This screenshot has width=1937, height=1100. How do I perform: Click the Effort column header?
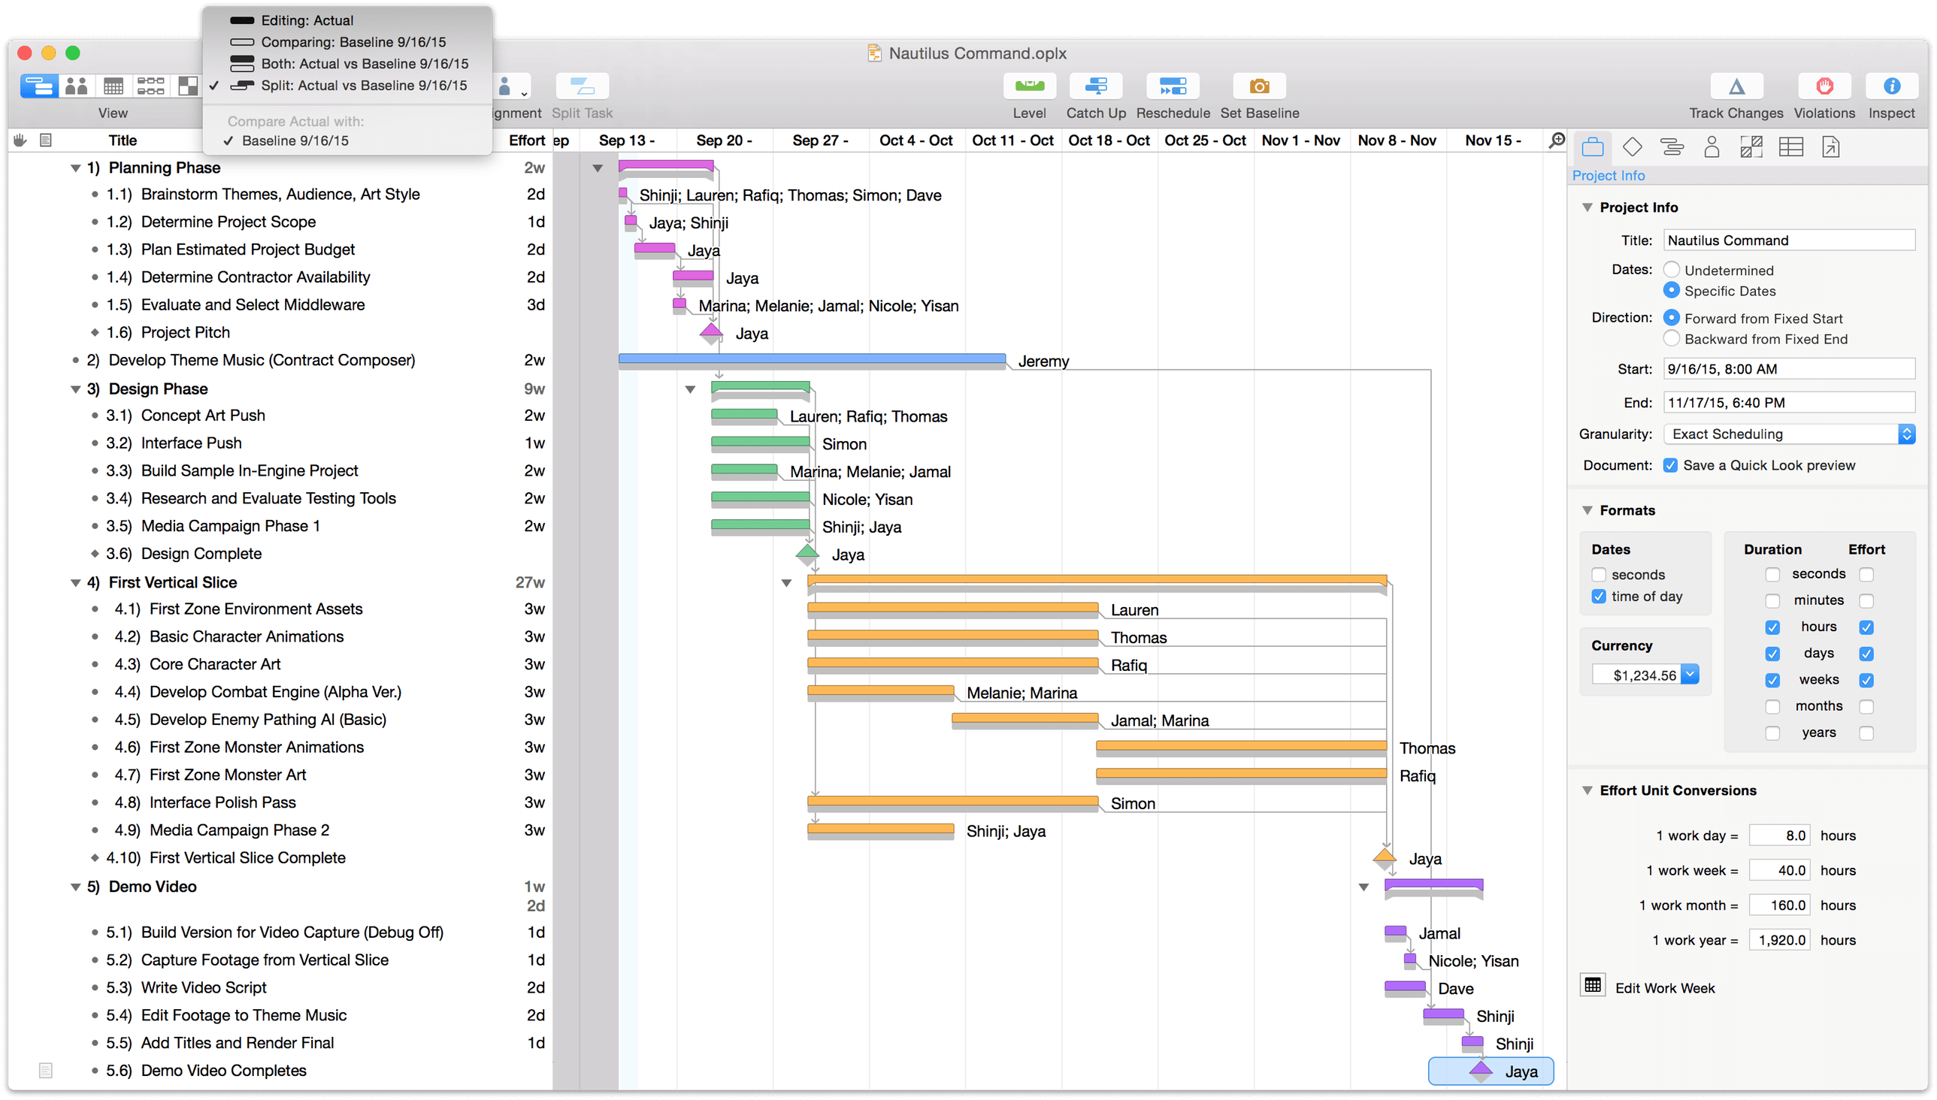pos(527,140)
